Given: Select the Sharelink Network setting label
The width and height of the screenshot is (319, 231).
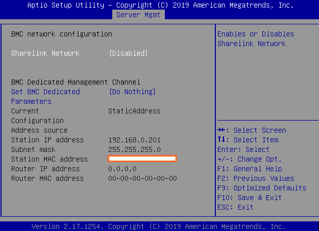Looking at the screenshot, I should click(x=45, y=53).
